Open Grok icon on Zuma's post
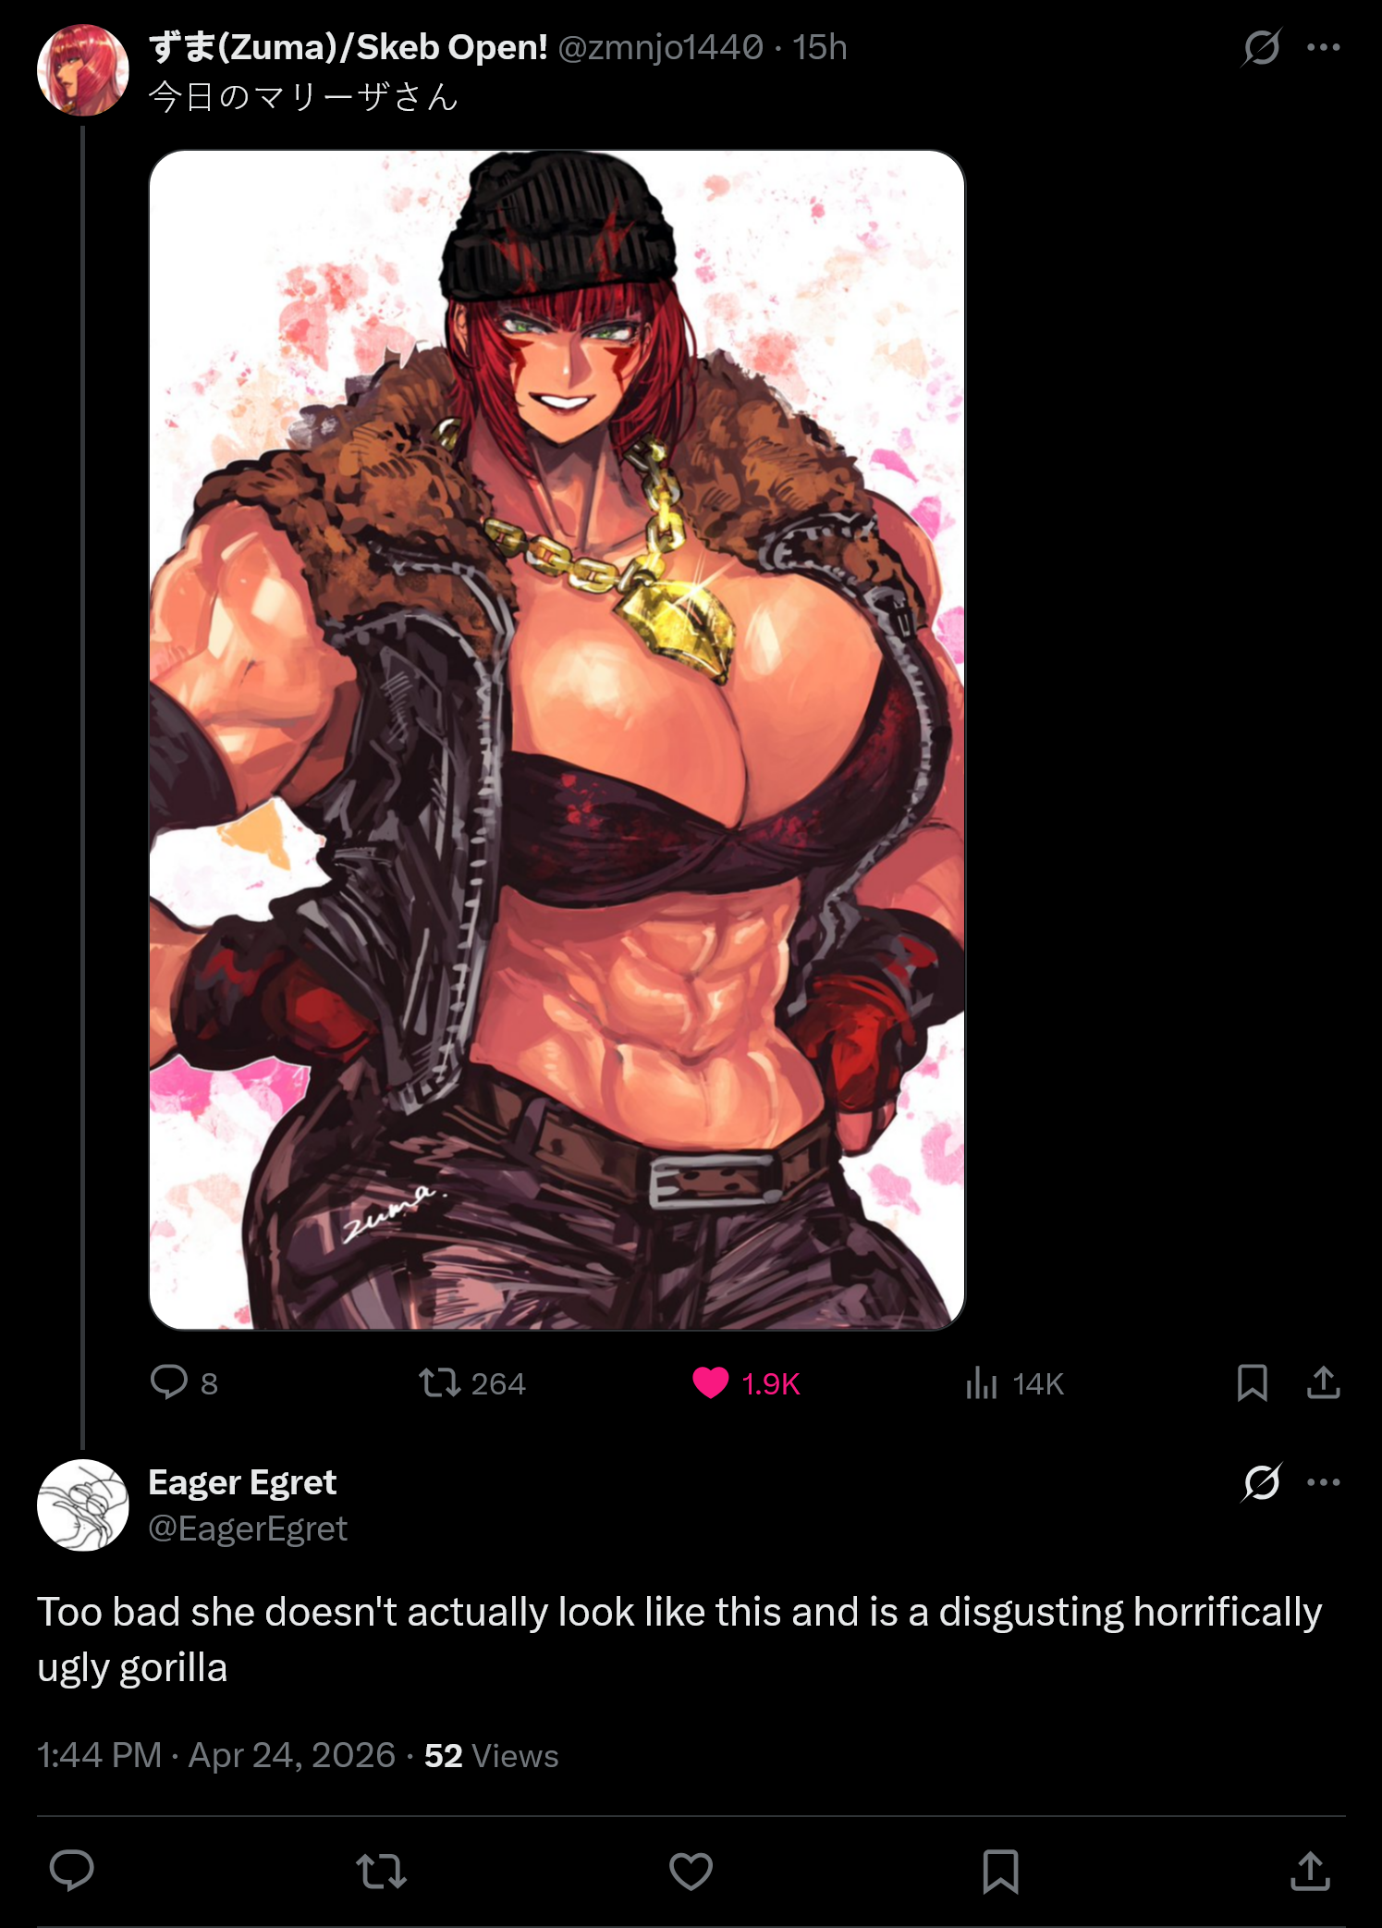Viewport: 1382px width, 1928px height. click(1261, 47)
